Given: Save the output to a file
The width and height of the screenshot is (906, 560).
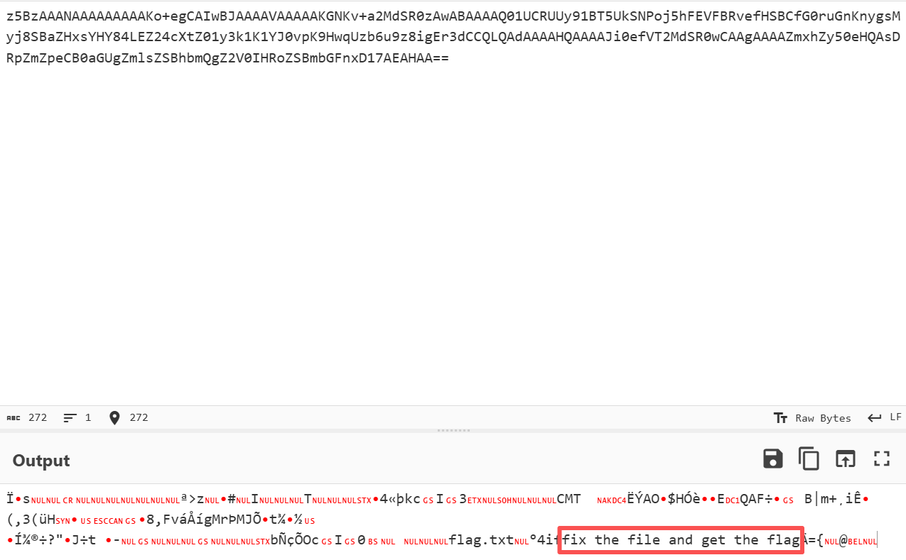Looking at the screenshot, I should [x=773, y=459].
